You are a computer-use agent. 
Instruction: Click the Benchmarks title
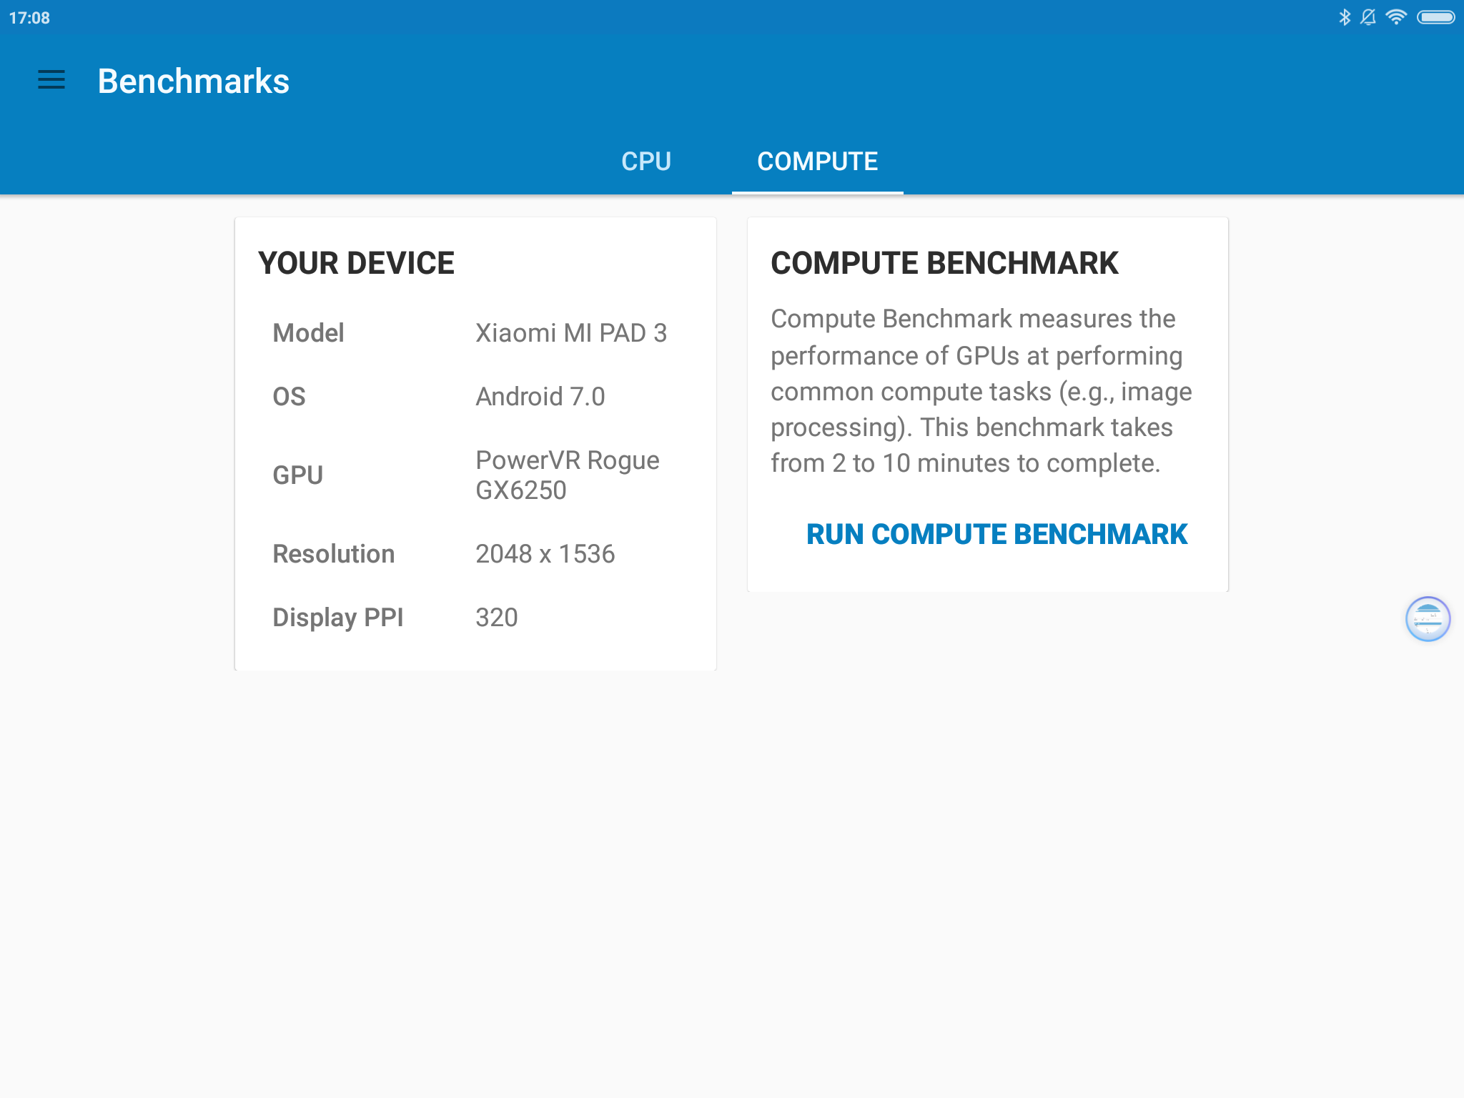pyautogui.click(x=194, y=81)
